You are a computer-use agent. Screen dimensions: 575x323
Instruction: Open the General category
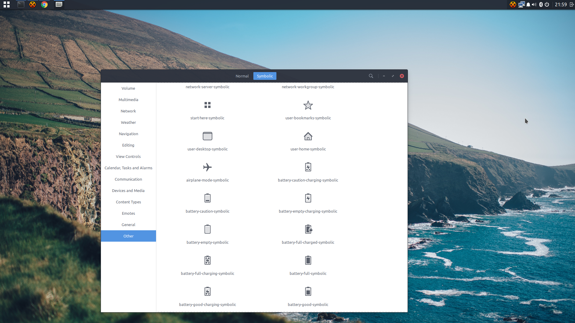point(128,225)
